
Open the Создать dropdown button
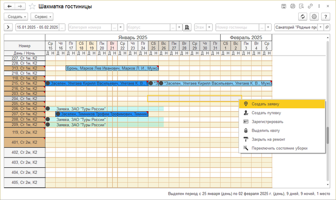[16, 16]
